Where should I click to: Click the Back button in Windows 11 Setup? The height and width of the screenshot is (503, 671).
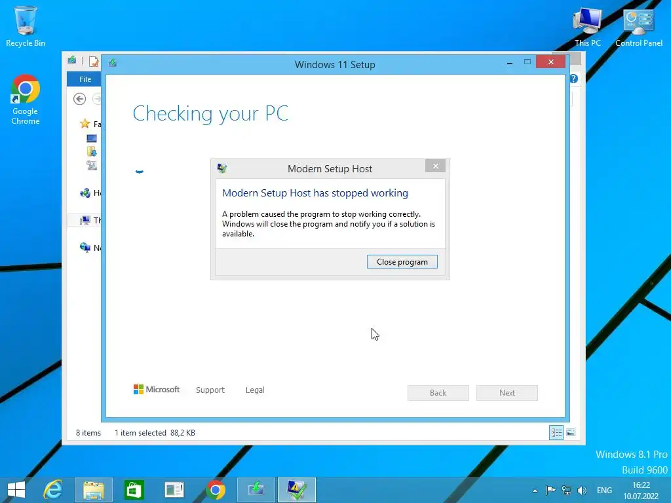438,393
